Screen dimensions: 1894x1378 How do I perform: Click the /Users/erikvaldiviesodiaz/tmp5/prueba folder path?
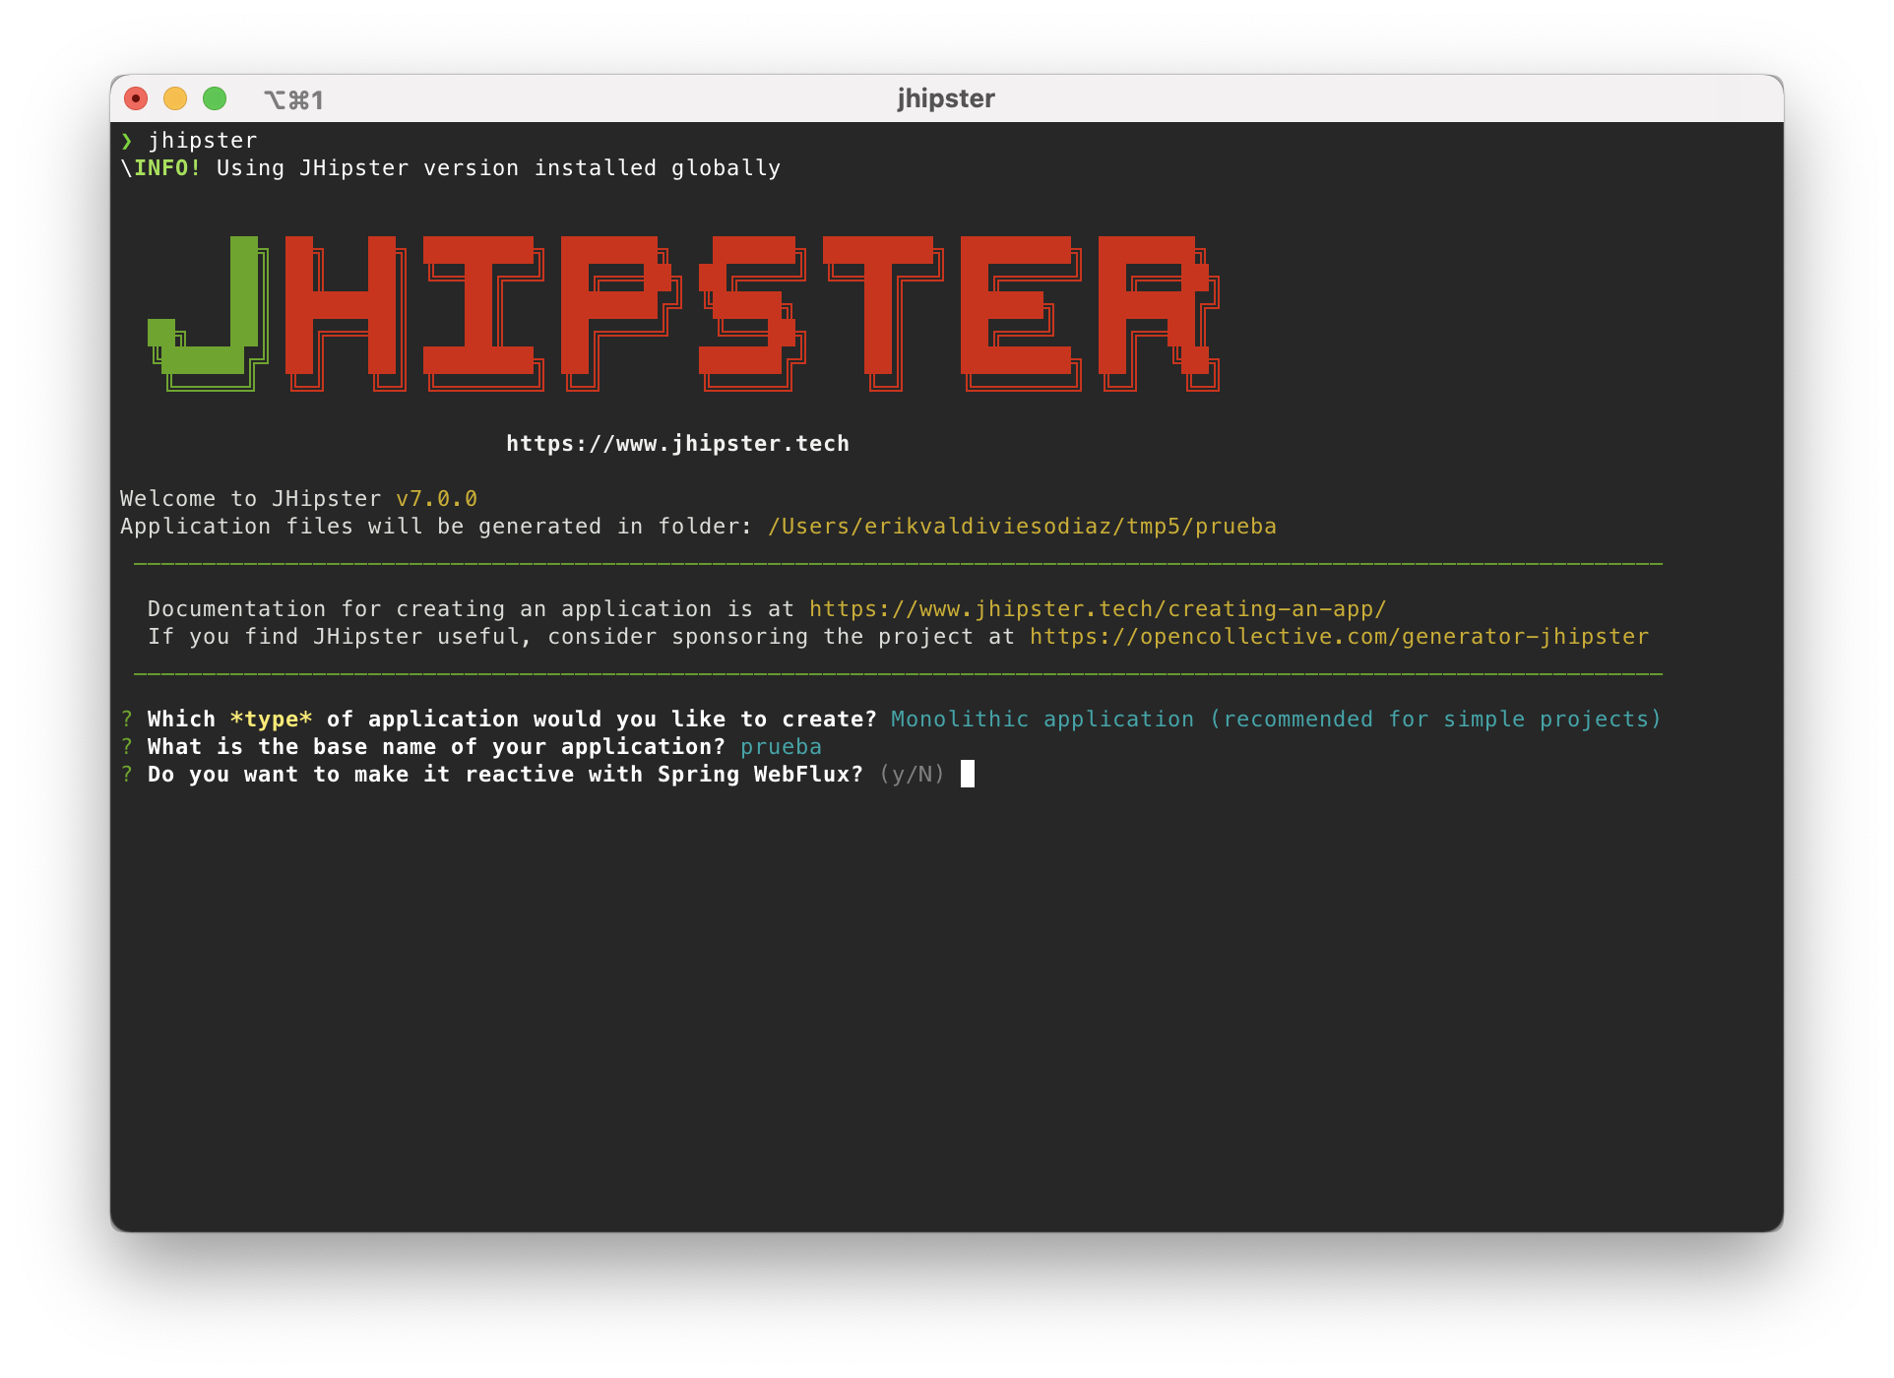tap(1022, 527)
